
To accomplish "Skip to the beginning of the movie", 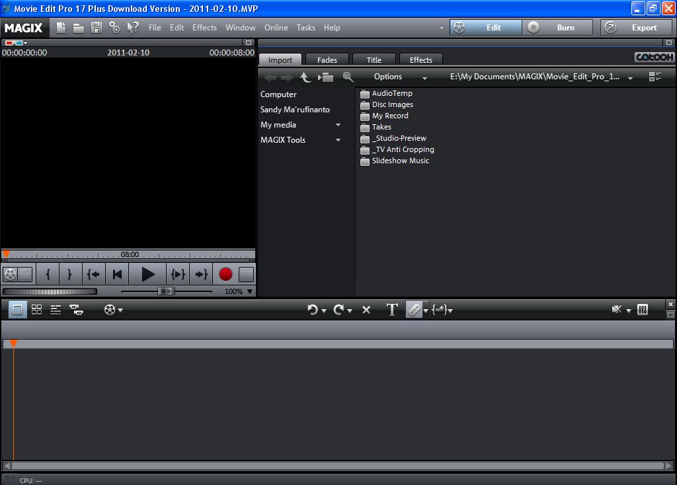I will coord(117,274).
